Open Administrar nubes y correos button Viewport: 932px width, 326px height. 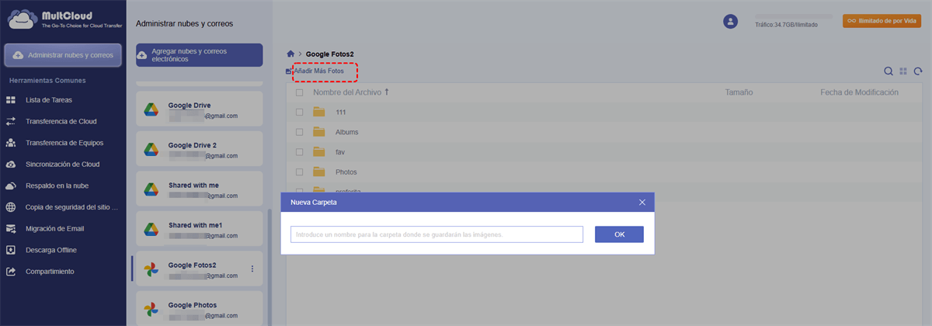63,55
